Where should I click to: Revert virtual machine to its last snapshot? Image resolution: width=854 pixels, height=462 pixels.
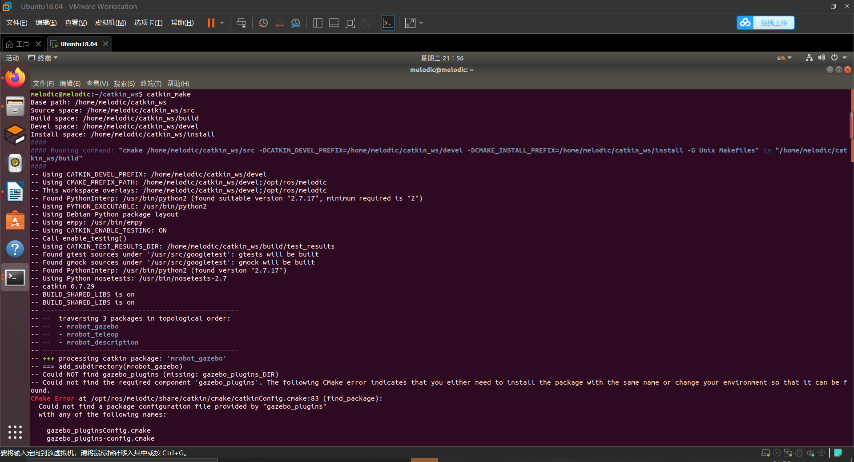click(x=279, y=23)
